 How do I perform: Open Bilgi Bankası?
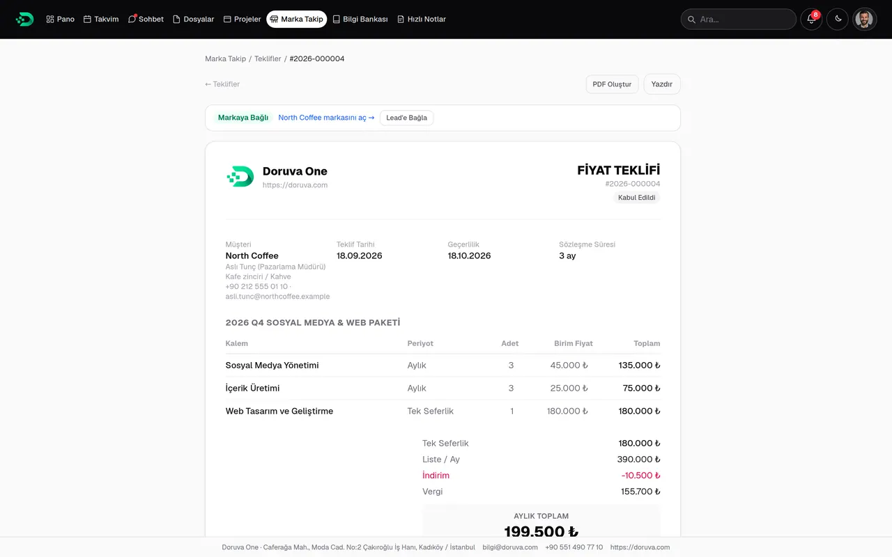(x=360, y=19)
